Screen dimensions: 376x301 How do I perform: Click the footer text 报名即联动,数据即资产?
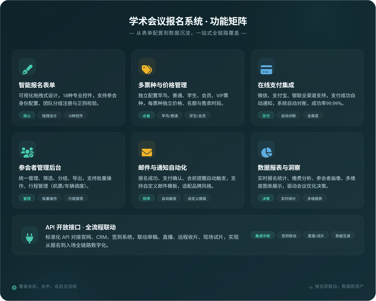339,286
